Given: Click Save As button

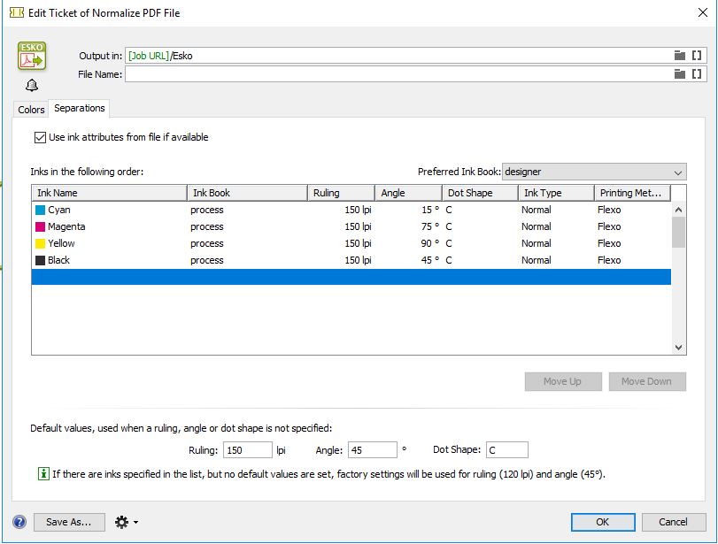Looking at the screenshot, I should (69, 522).
